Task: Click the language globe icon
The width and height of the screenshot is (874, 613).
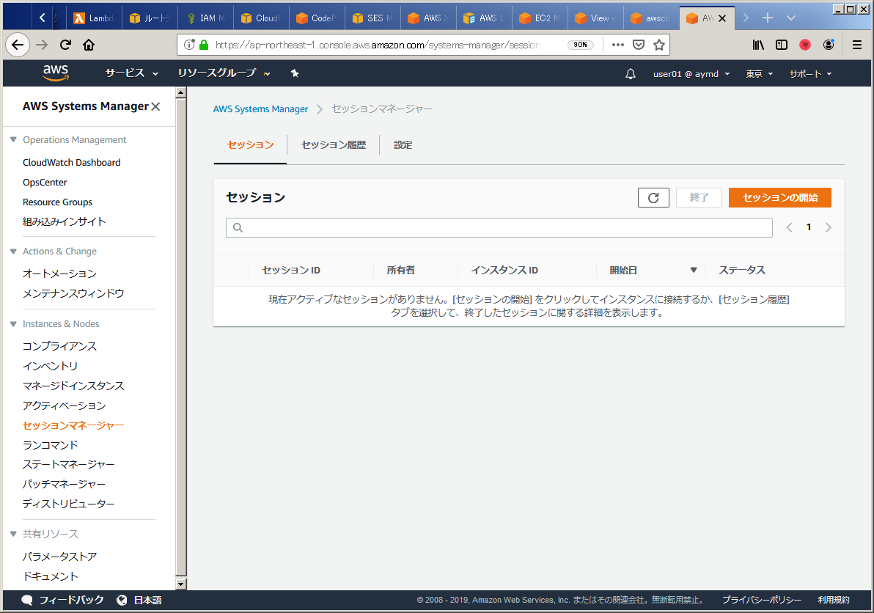Action: click(x=122, y=601)
